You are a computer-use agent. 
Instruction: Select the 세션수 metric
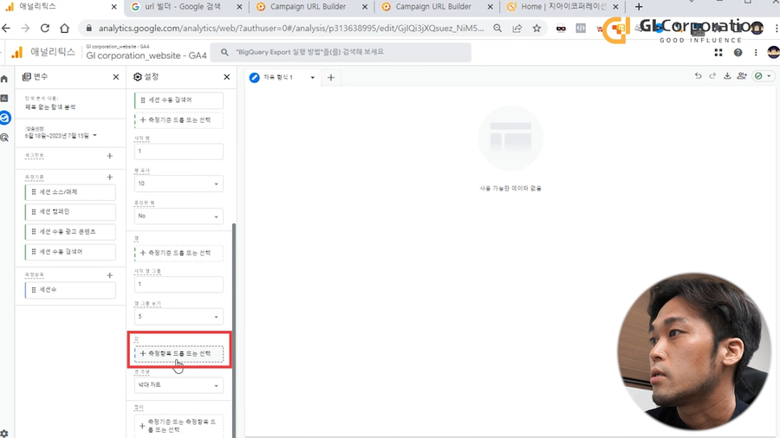point(70,290)
